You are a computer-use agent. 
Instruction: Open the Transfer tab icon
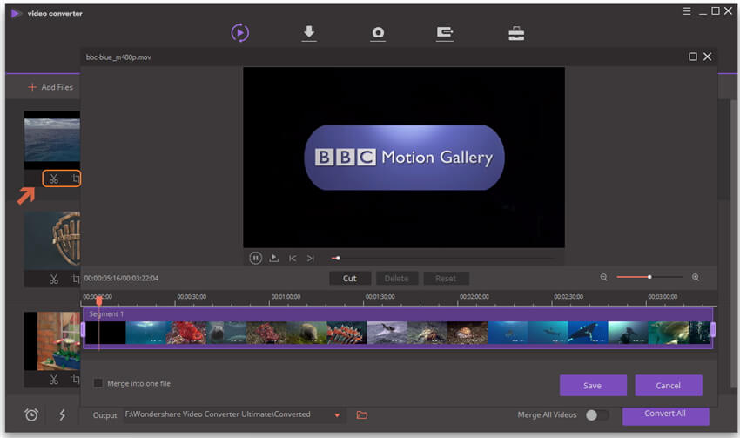pos(445,33)
